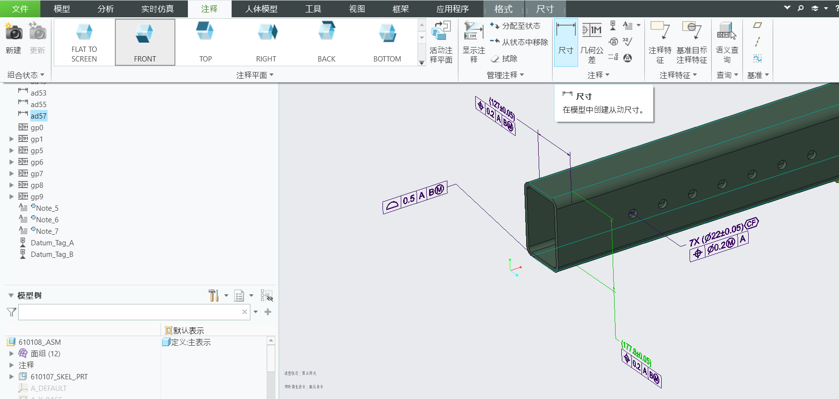839x399 pixels.
Task: Choose the BOTTOM annotation plane
Action: tap(387, 42)
